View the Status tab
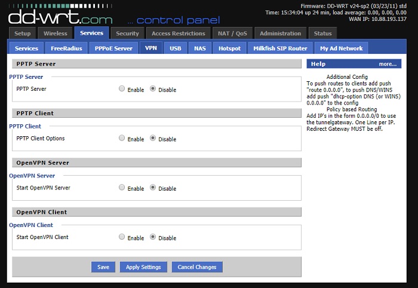This screenshot has width=418, height=288. pos(323,33)
